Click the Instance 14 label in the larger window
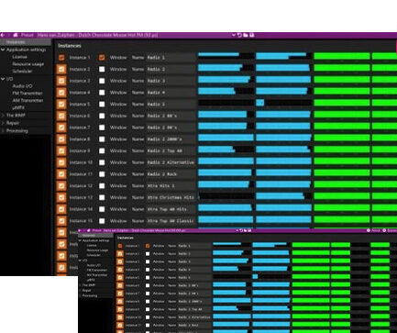 pos(81,209)
